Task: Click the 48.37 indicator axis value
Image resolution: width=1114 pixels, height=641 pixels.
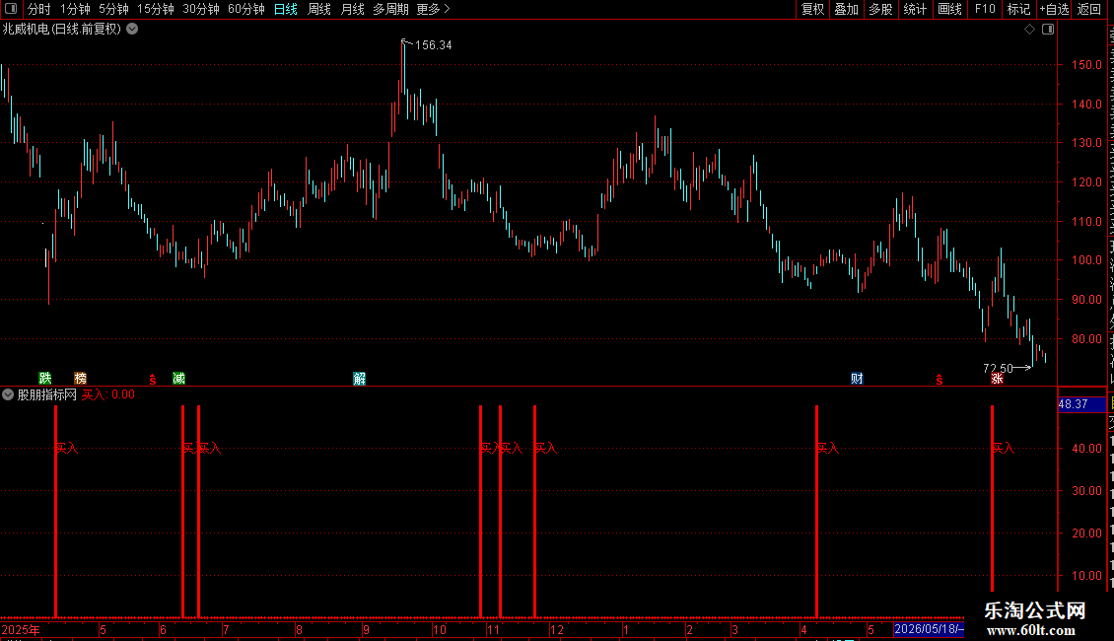Action: (x=1073, y=404)
